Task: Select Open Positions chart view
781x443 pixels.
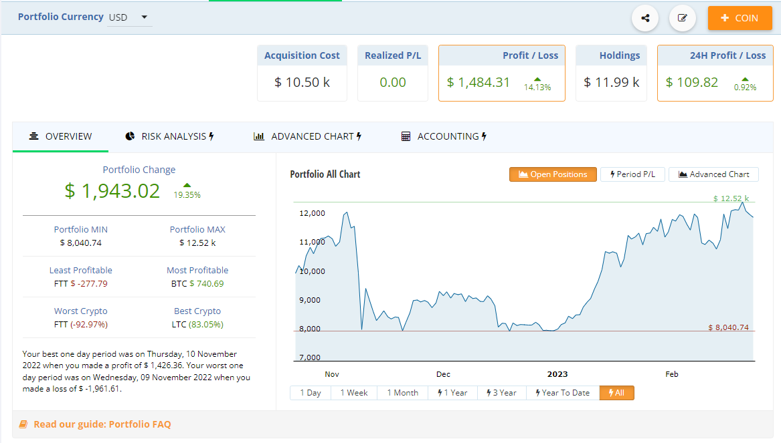Action: (553, 174)
